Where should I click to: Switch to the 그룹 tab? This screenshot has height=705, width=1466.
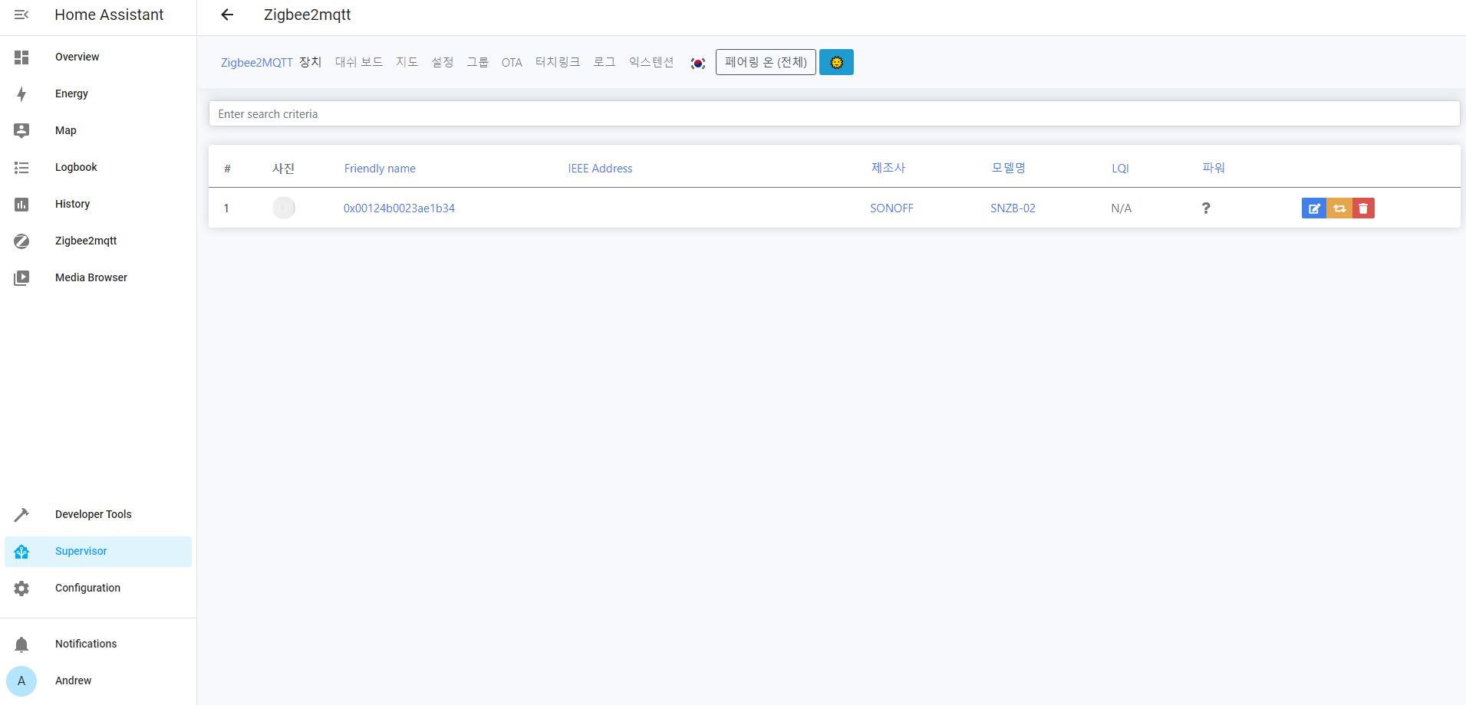478,62
